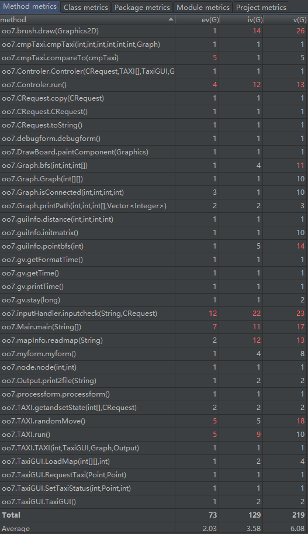The width and height of the screenshot is (308, 534).
Task: Click the Total row label
Action: (x=11, y=515)
